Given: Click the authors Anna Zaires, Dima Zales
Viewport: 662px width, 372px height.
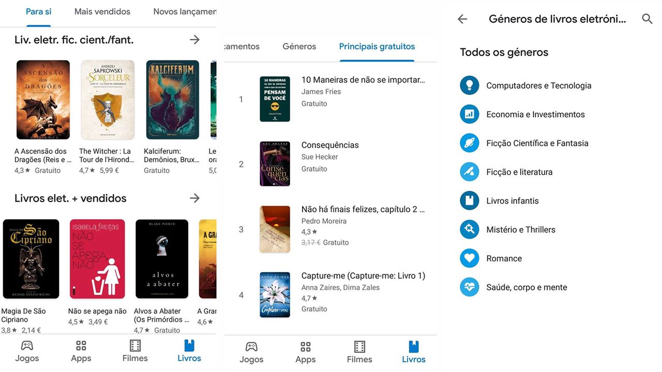Looking at the screenshot, I should [340, 288].
